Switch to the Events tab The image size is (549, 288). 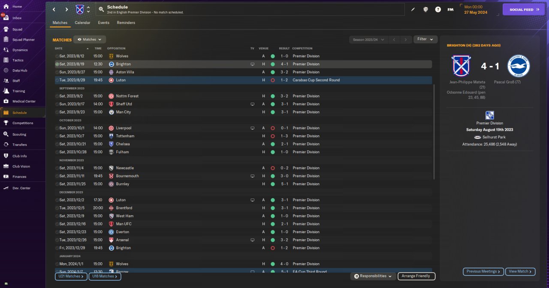[x=103, y=23]
